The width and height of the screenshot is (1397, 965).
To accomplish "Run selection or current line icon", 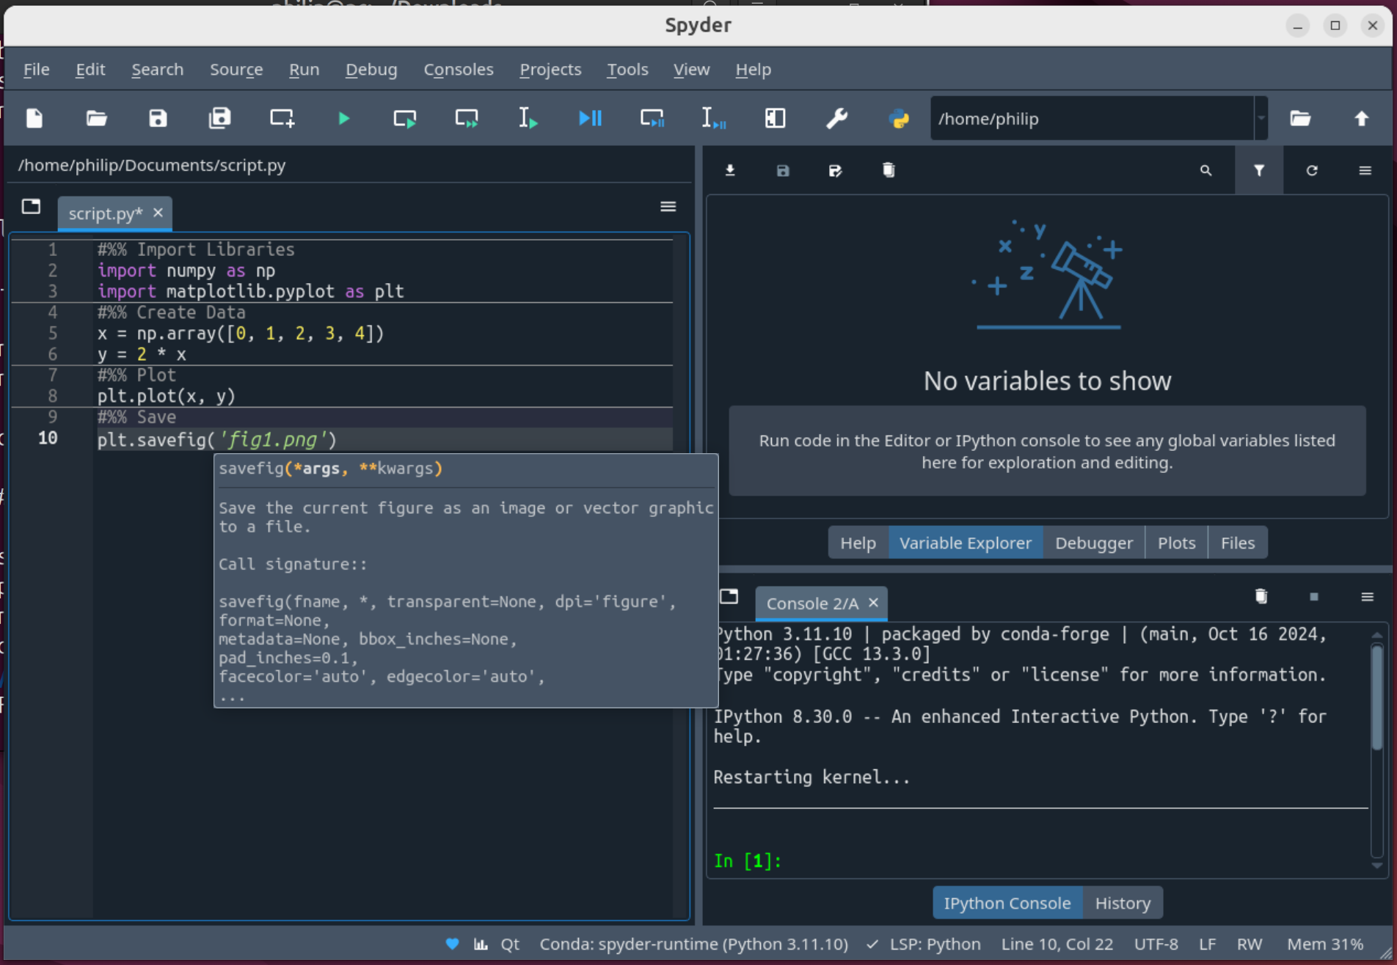I will point(528,118).
